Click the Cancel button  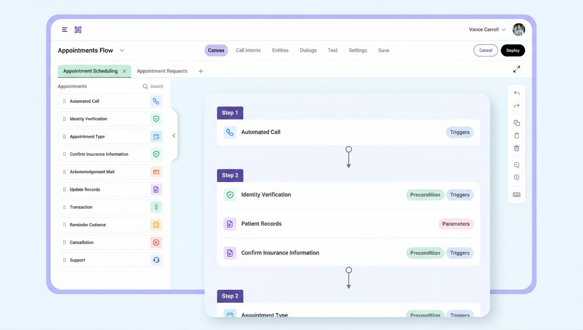(x=485, y=50)
